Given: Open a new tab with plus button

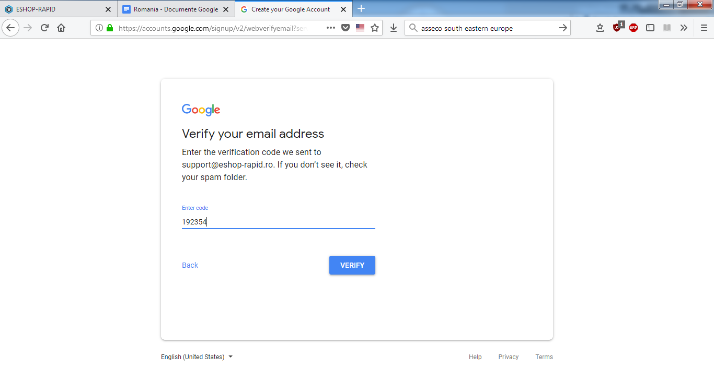Looking at the screenshot, I should 361,9.
